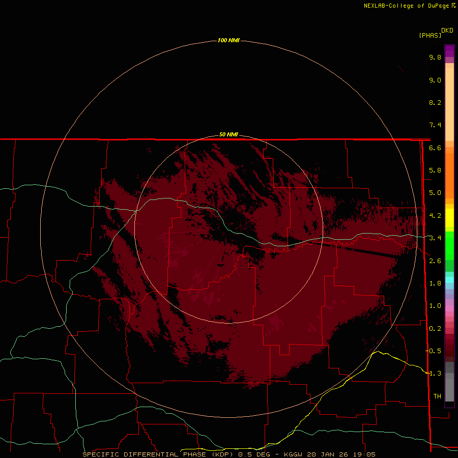Click the 5.8 value on color scale
458x458 pixels.
[435, 170]
